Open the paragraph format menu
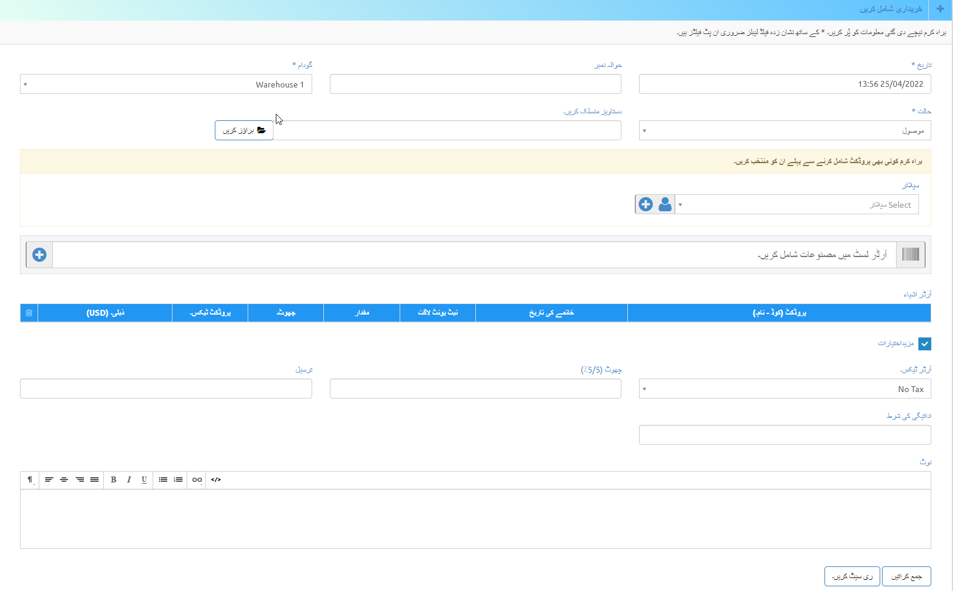Image resolution: width=953 pixels, height=591 pixels. tap(30, 479)
